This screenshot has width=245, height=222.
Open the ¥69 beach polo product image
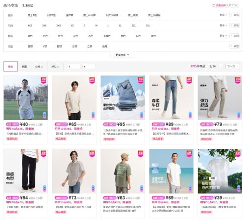pos(171,171)
